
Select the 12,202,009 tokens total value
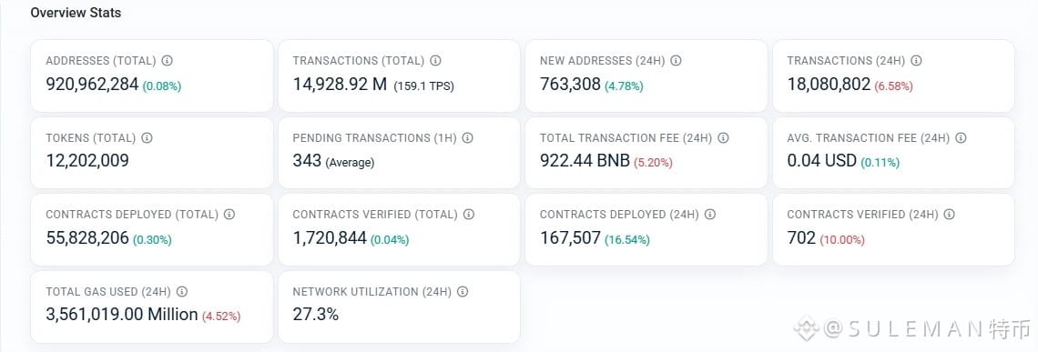tap(87, 161)
